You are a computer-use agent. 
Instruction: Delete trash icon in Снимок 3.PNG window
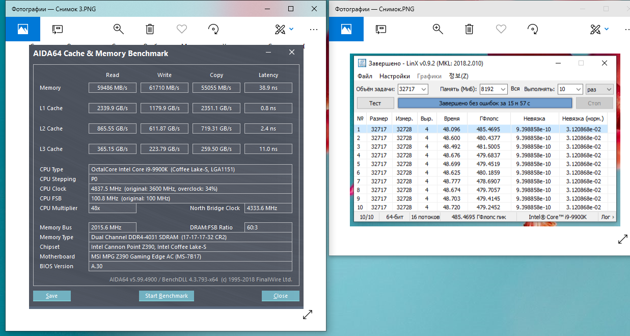[150, 29]
